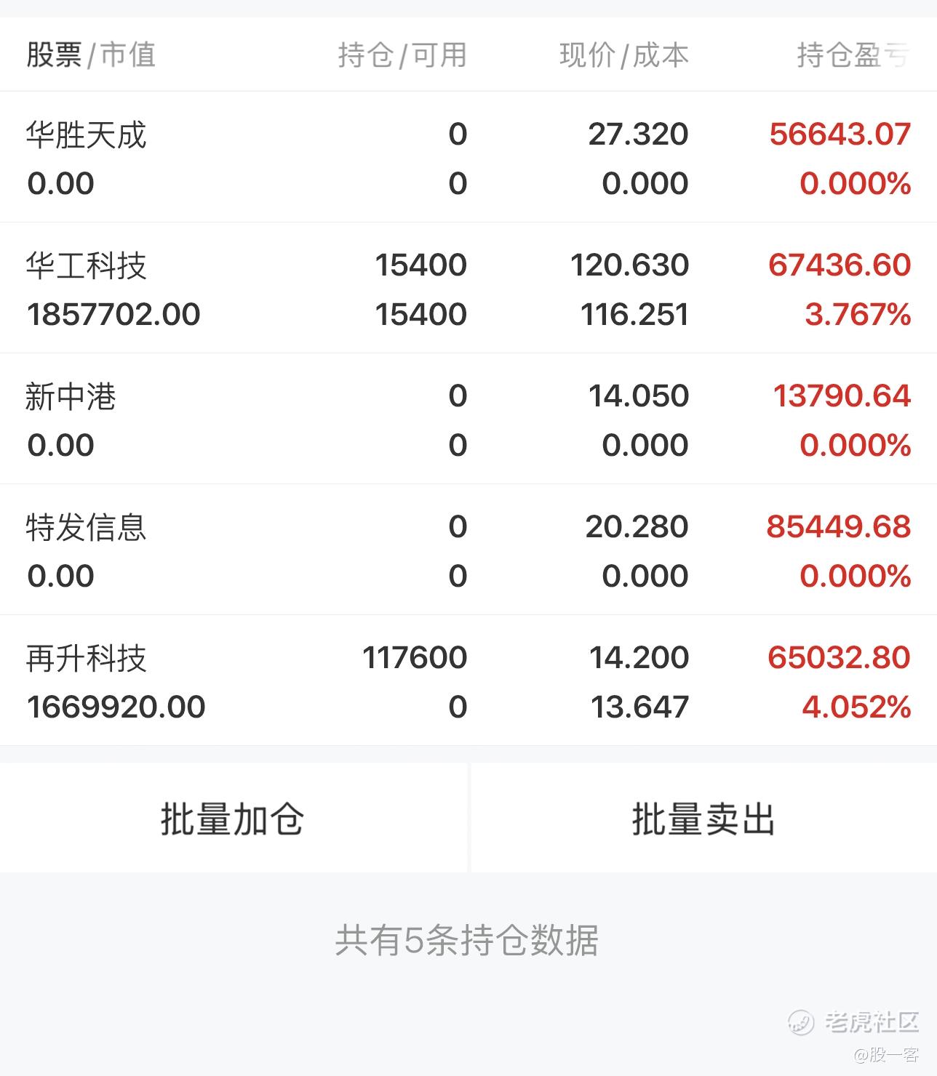Screen dimensions: 937x1076
Task: Sort by 持仓盈亏 column header
Action: 853,55
